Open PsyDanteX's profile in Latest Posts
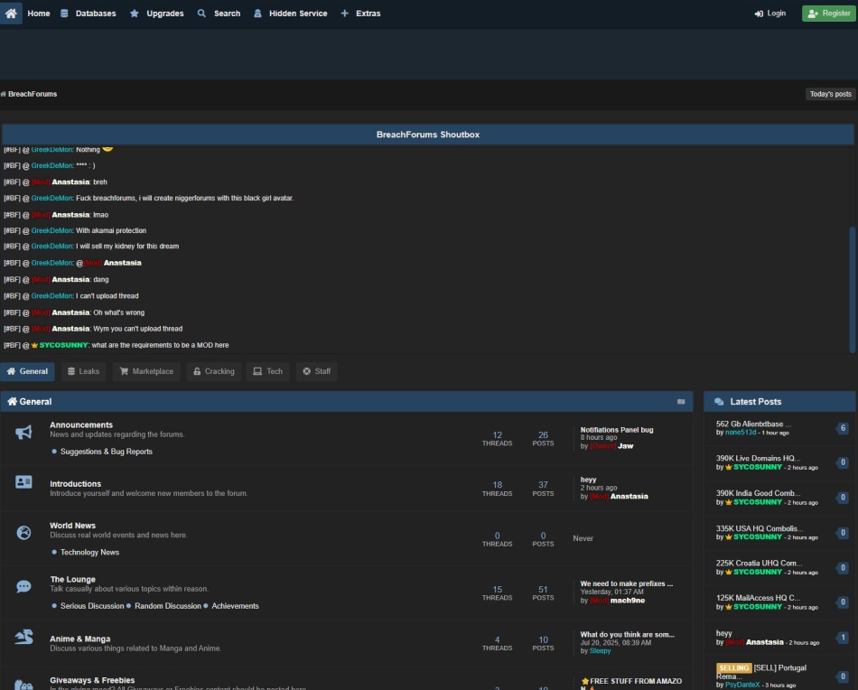This screenshot has width=858, height=690. (742, 685)
